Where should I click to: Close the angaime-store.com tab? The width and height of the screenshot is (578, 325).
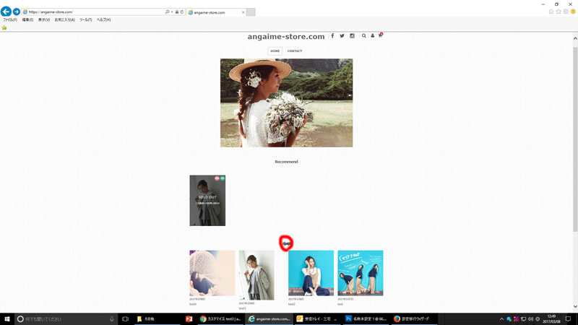(x=243, y=12)
